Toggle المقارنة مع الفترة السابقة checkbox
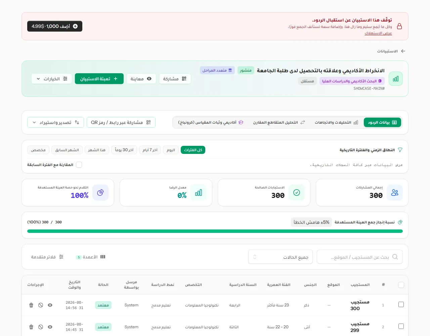The width and height of the screenshot is (430, 336). click(x=79, y=165)
